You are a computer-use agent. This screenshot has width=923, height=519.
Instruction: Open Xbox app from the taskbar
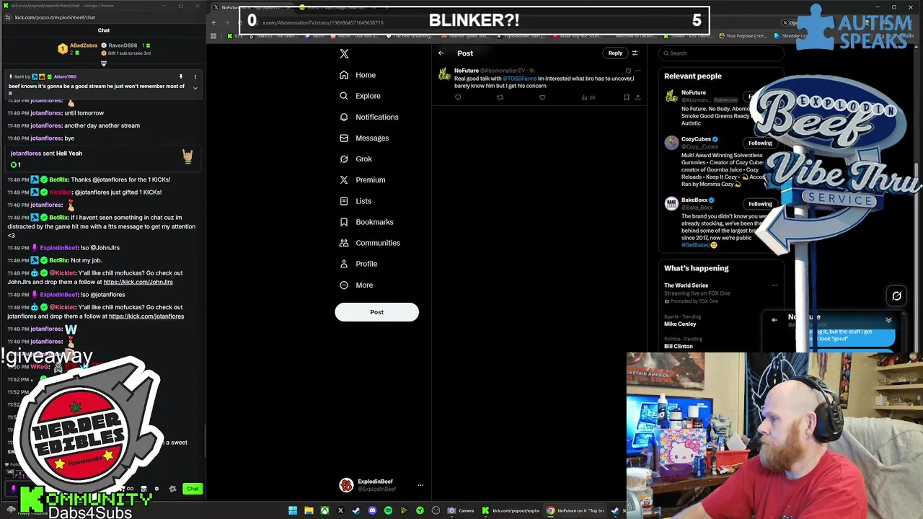325,510
